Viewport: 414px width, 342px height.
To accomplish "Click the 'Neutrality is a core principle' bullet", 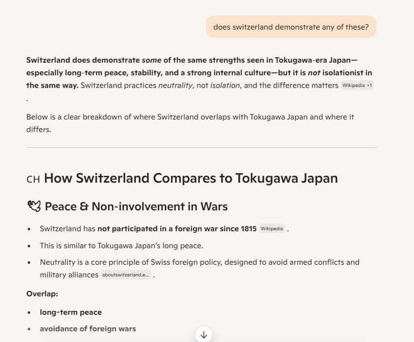I will pyautogui.click(x=199, y=262).
